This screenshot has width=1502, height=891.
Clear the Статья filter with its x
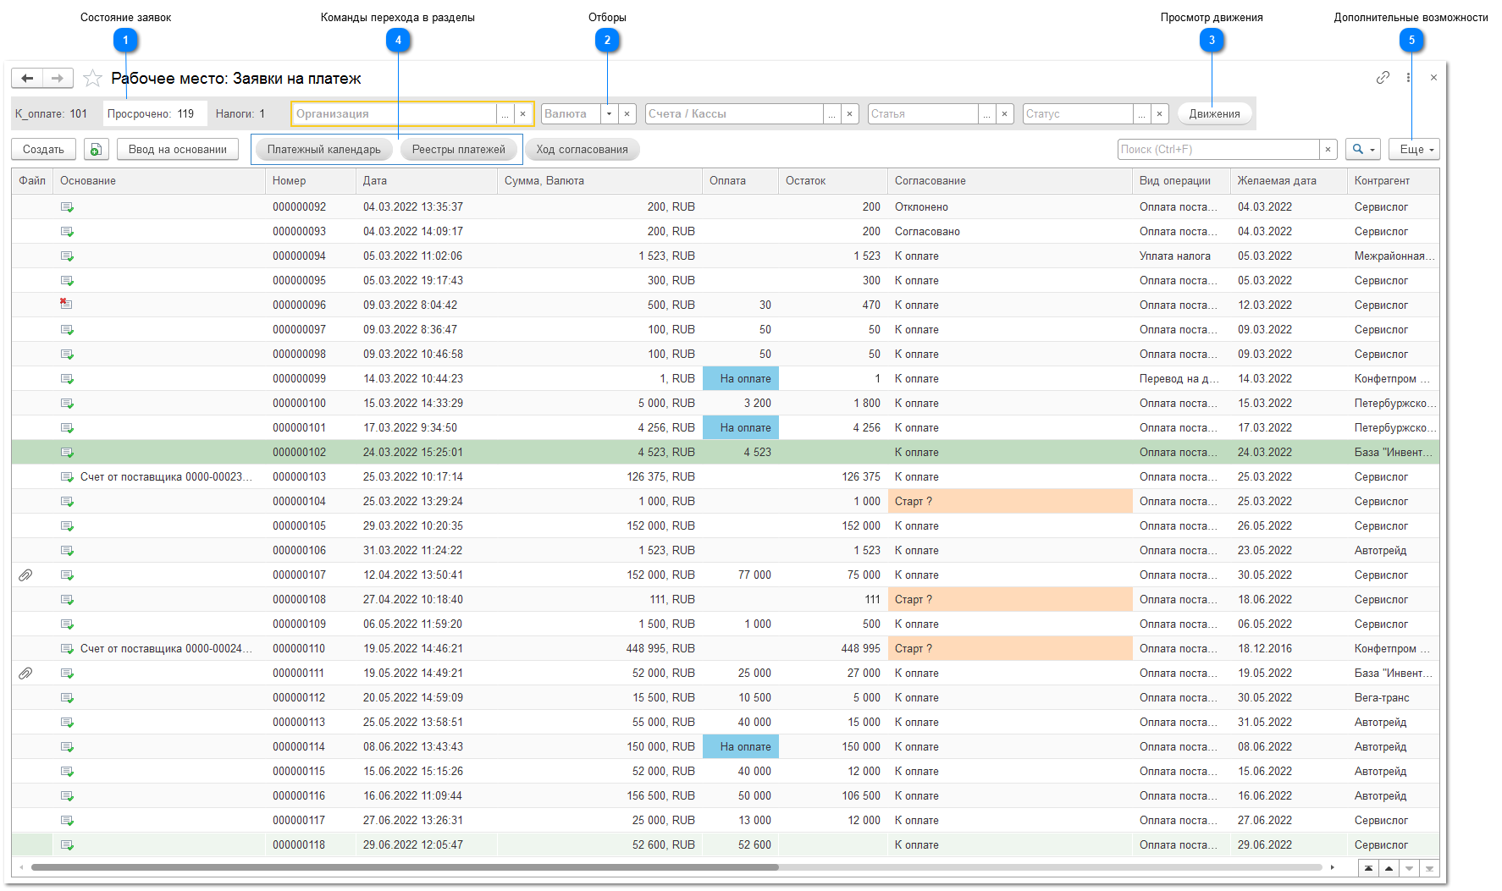click(x=1005, y=114)
